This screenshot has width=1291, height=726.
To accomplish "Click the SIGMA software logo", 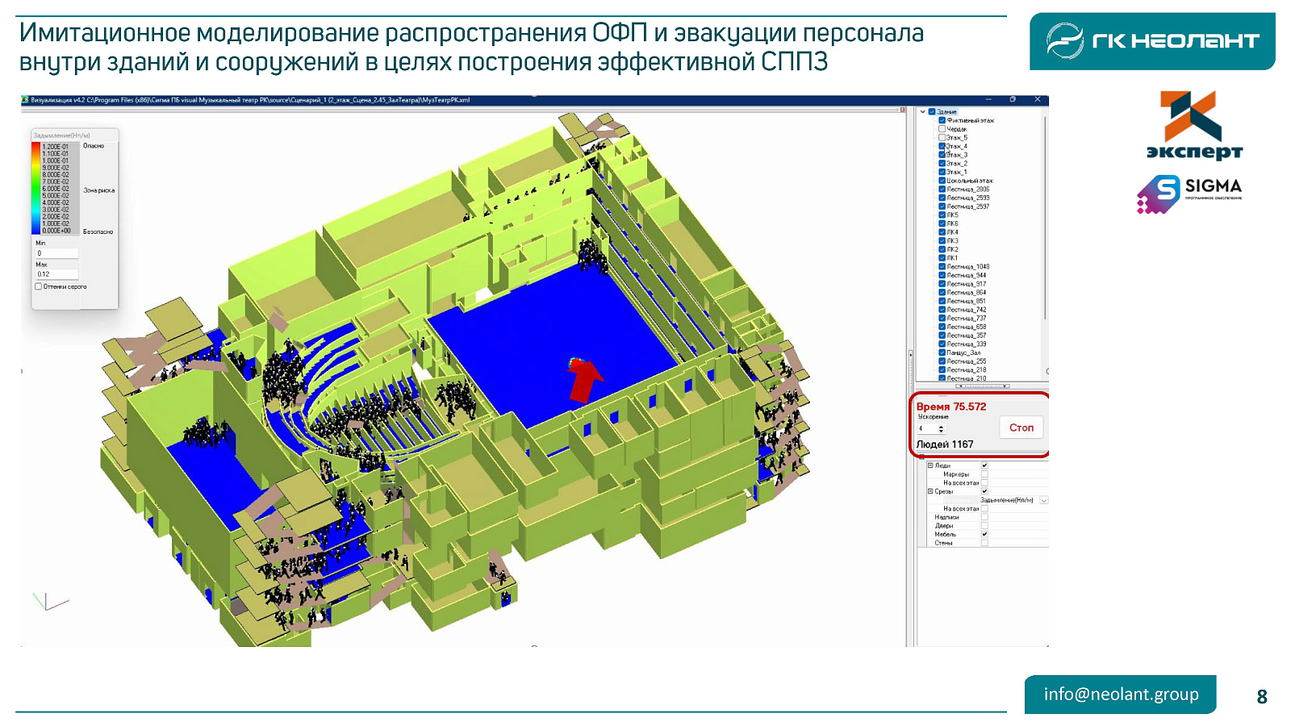I will pyautogui.click(x=1189, y=194).
